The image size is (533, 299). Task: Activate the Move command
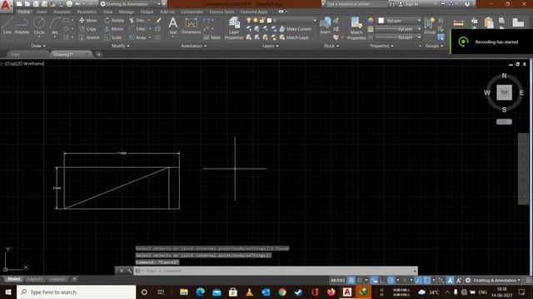(87, 20)
